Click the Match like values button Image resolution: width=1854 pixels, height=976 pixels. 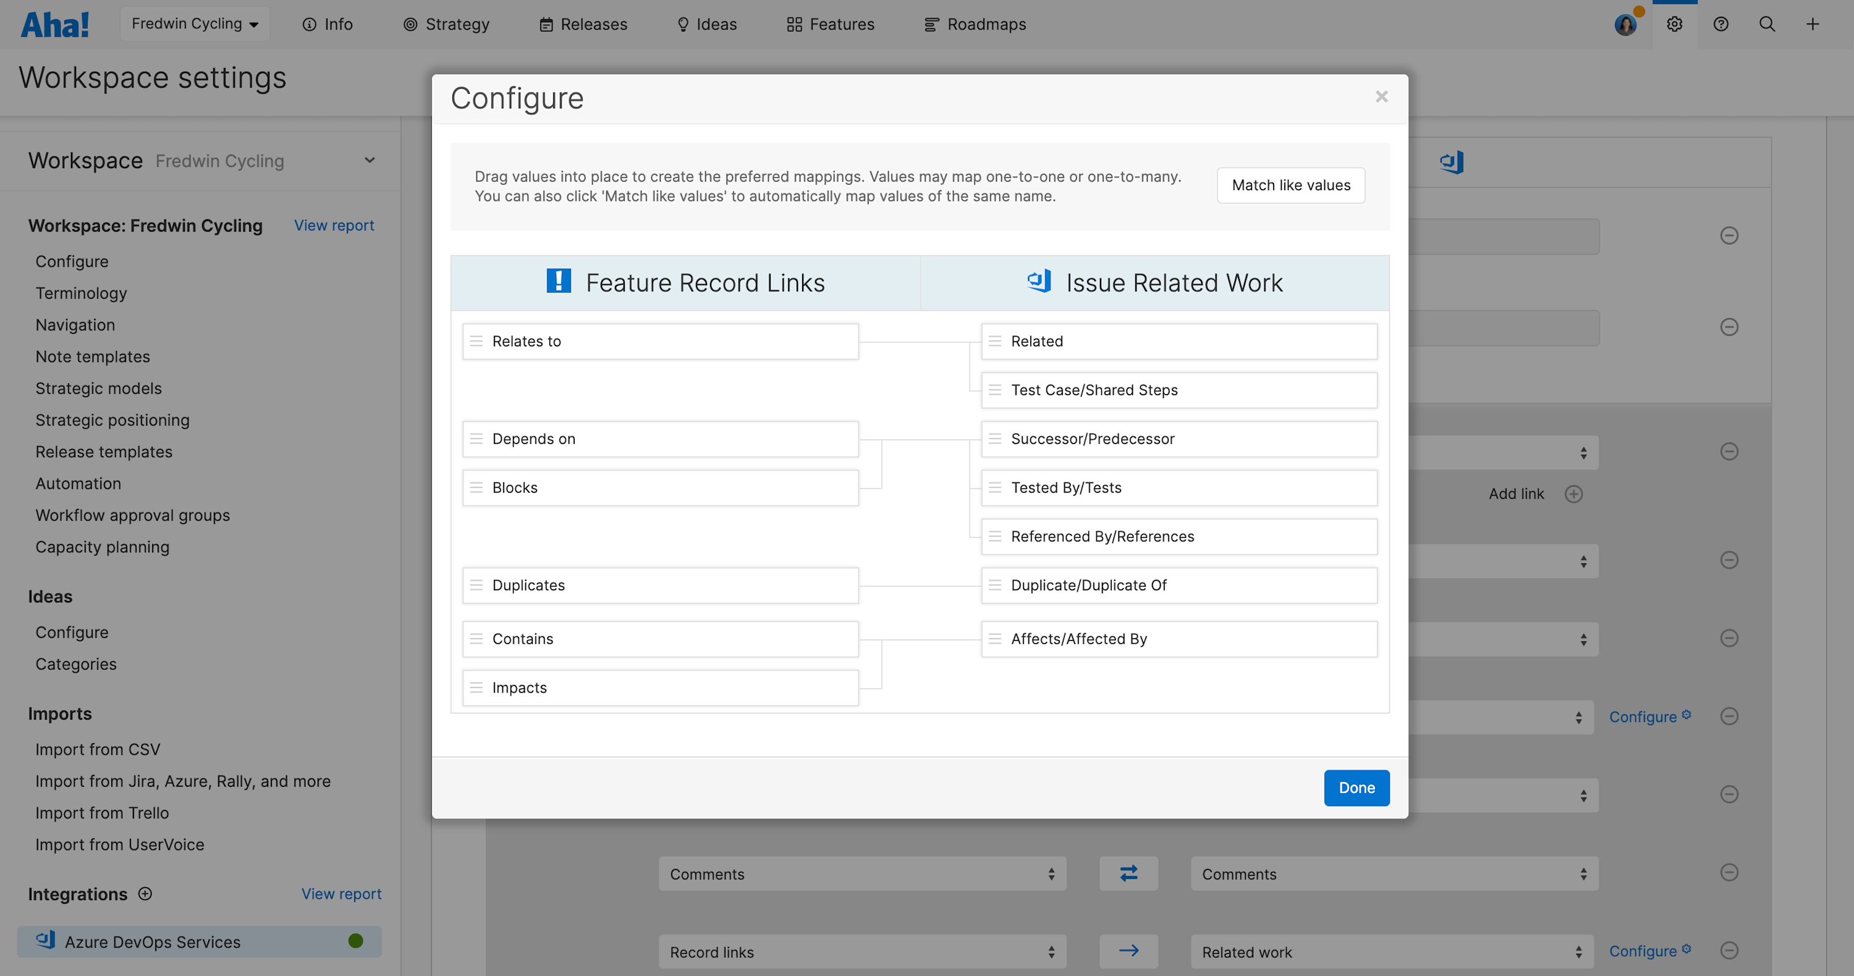point(1290,185)
